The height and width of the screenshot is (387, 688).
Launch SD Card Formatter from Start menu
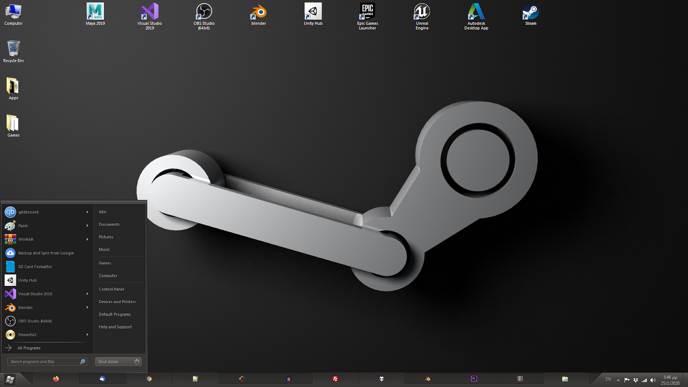46,267
